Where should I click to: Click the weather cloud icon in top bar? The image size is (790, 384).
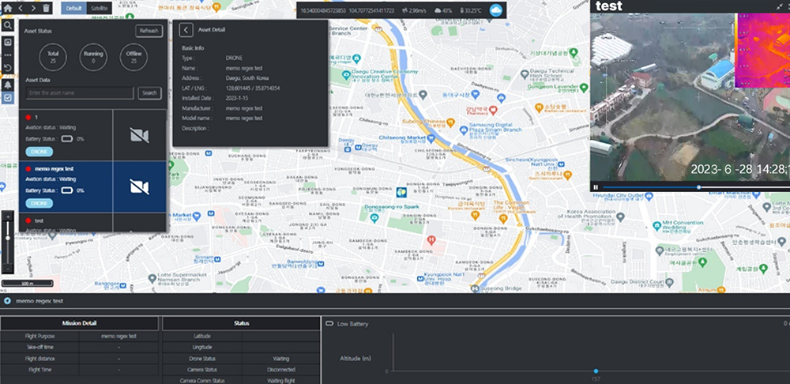pos(496,10)
